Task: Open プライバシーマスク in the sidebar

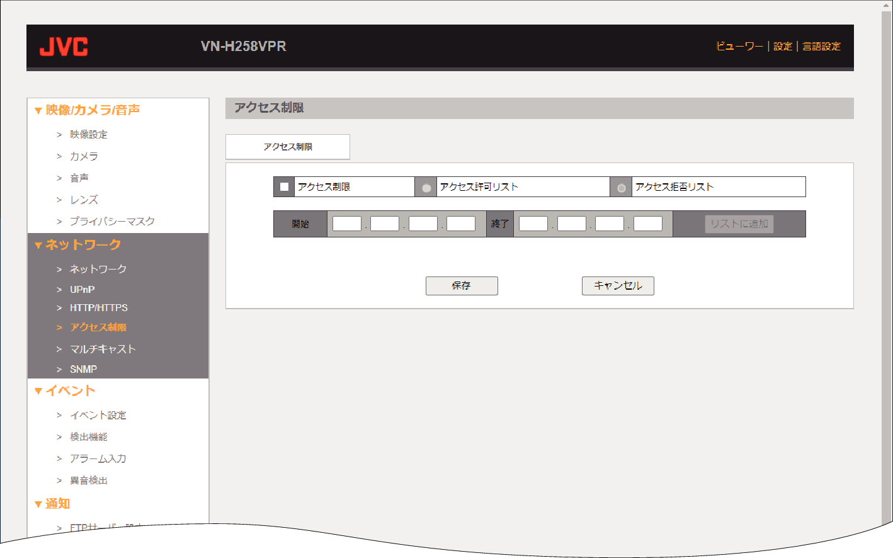Action: 112,221
